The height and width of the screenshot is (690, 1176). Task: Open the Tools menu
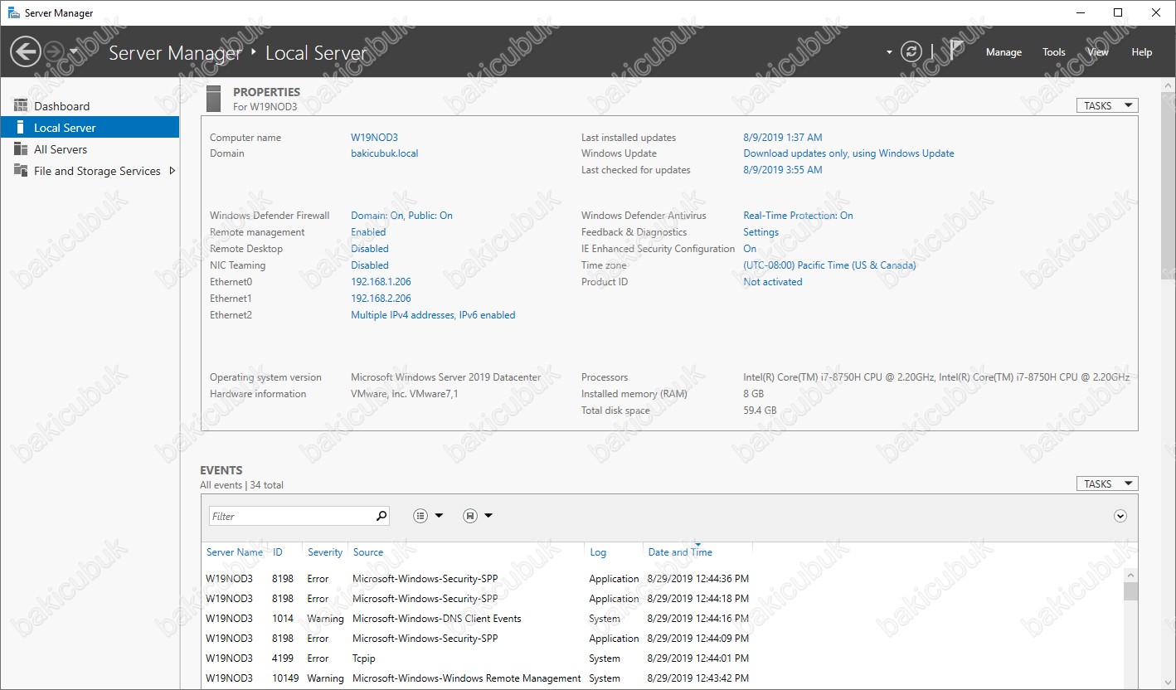tap(1054, 51)
